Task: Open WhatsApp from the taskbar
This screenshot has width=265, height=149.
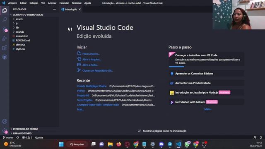Action: point(187,144)
